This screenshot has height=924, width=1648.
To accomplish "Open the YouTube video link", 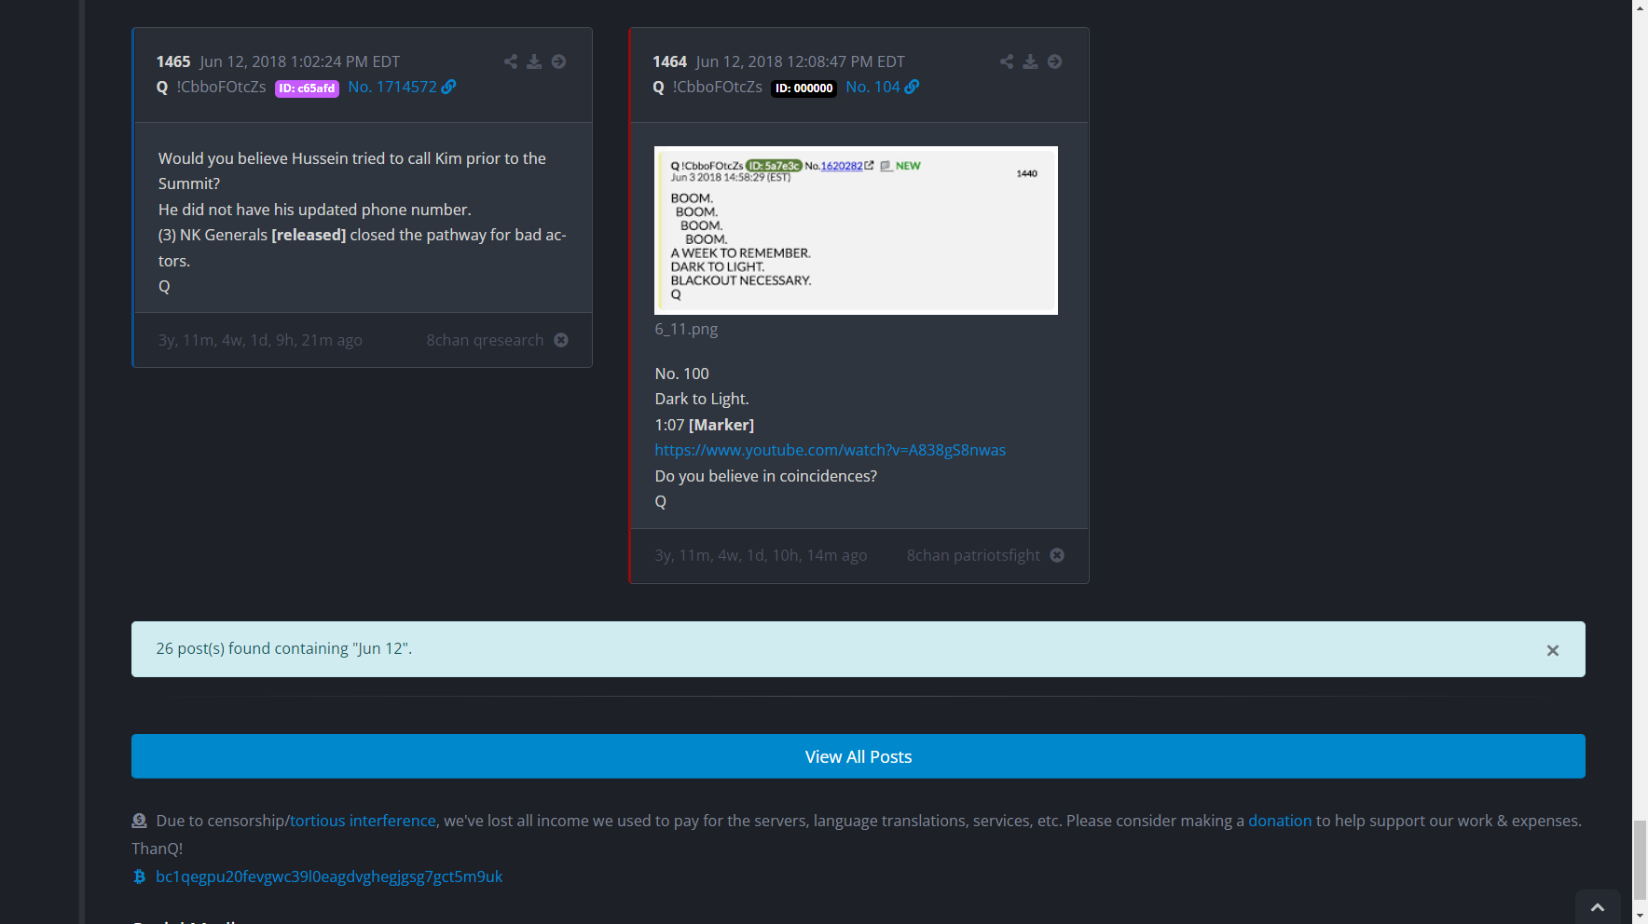I will pos(830,450).
